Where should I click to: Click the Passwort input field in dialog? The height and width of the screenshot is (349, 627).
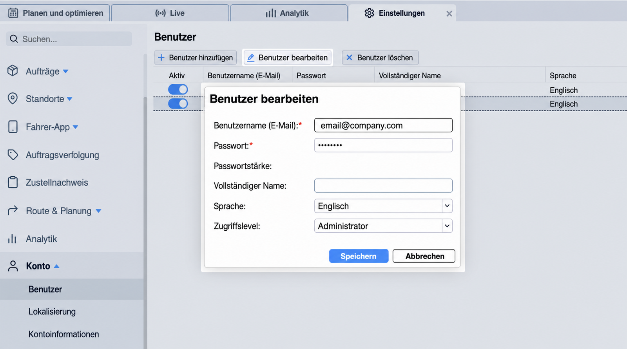383,145
